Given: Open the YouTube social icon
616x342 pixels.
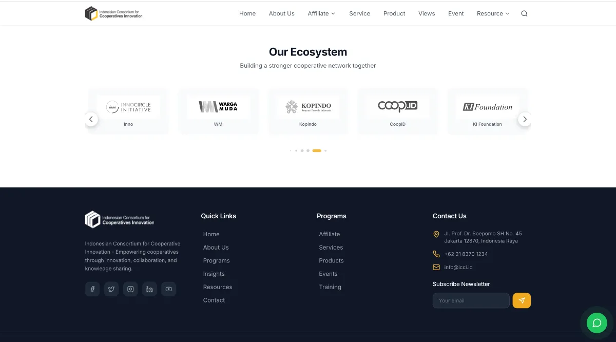Looking at the screenshot, I should (x=168, y=289).
